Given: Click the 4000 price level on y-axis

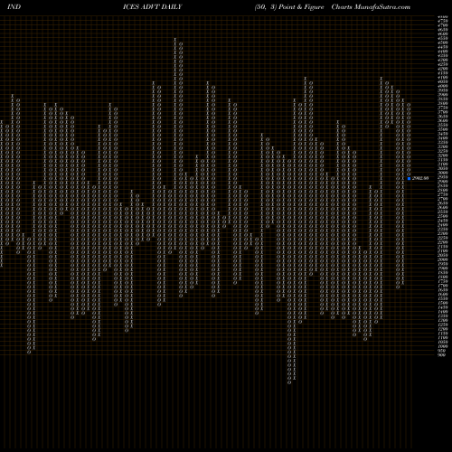Looking at the screenshot, I should (x=443, y=87).
